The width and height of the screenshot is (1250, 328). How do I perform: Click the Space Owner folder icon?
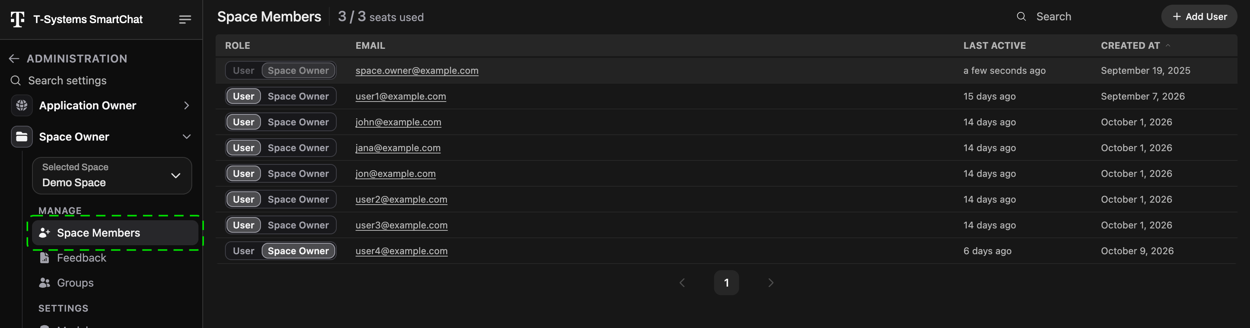(22, 137)
